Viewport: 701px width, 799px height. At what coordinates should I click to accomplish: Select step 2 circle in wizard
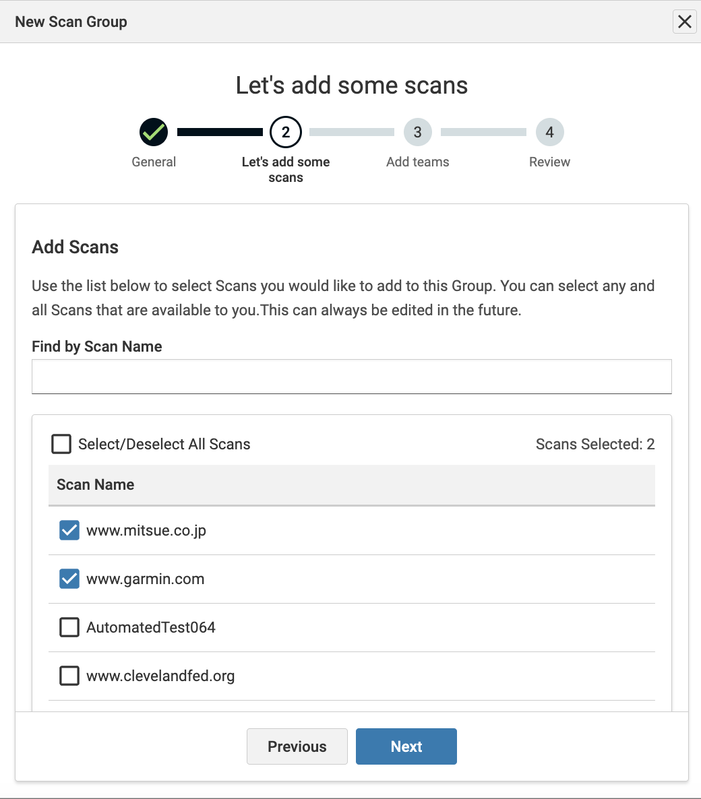(286, 132)
